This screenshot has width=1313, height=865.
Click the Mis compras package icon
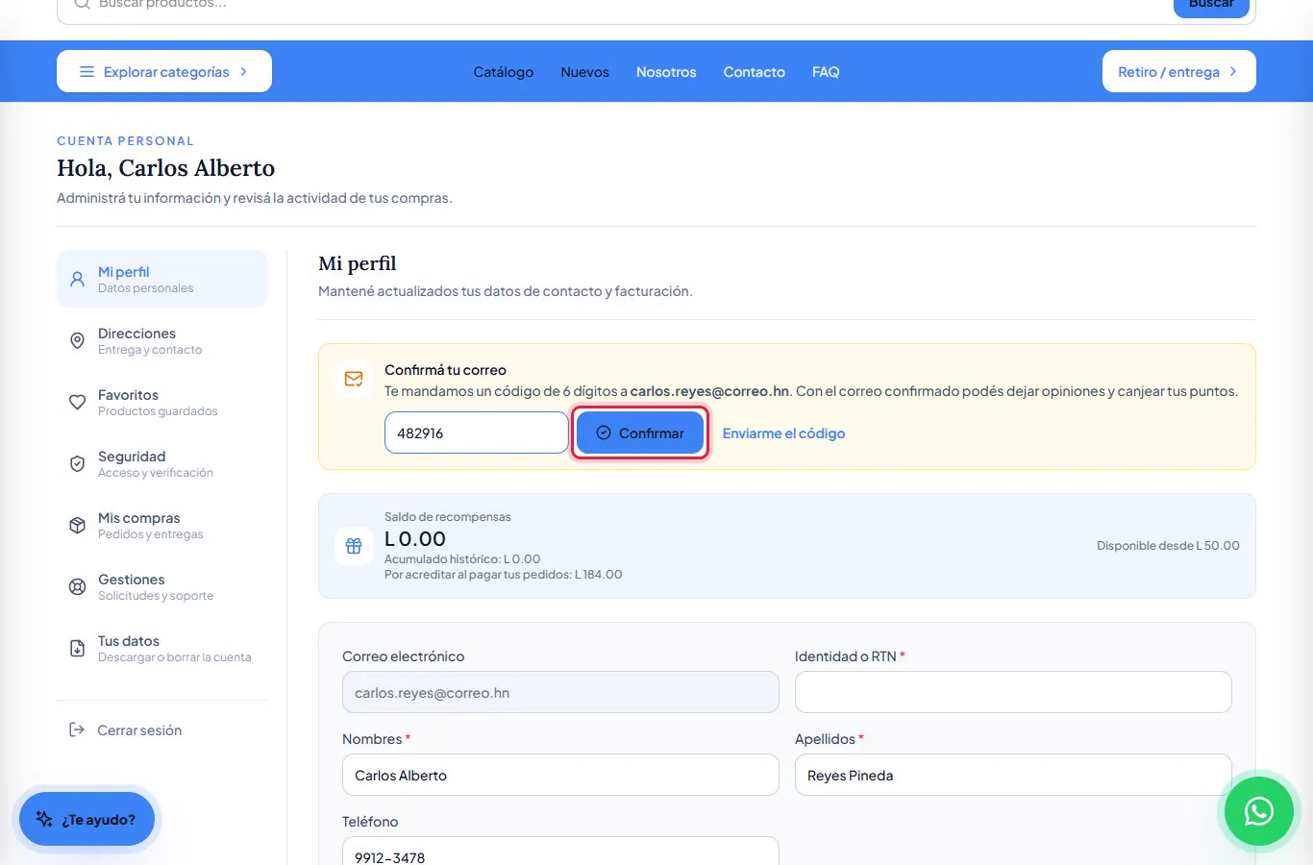pyautogui.click(x=78, y=526)
